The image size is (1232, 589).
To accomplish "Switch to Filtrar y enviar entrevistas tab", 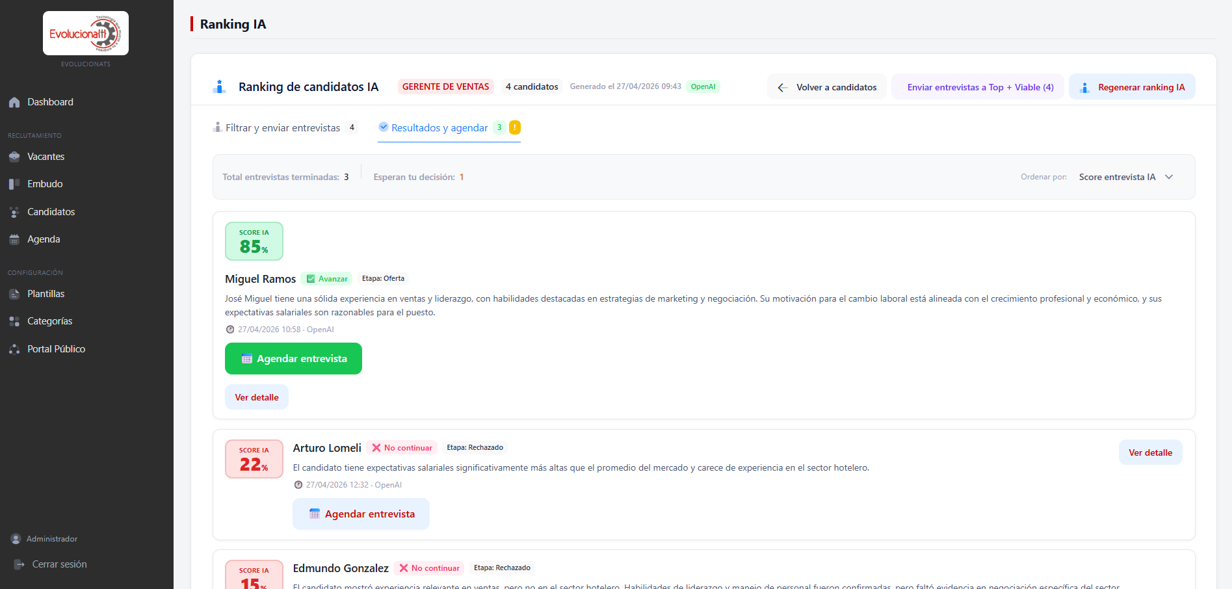I will point(285,127).
